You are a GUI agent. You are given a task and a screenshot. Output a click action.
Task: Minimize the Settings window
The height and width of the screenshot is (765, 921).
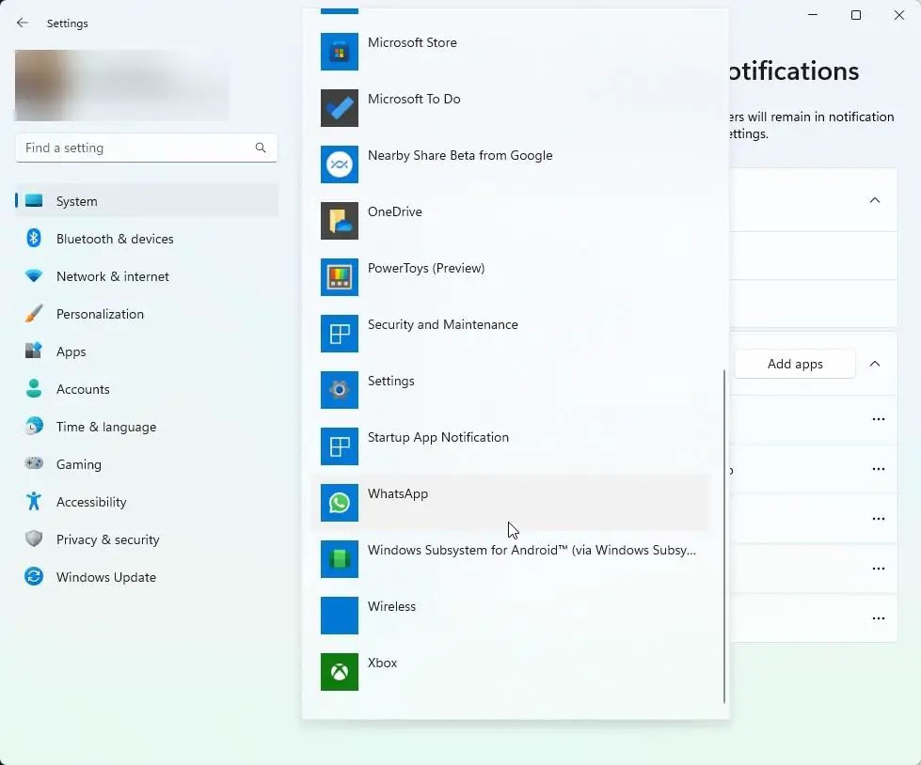click(x=813, y=15)
